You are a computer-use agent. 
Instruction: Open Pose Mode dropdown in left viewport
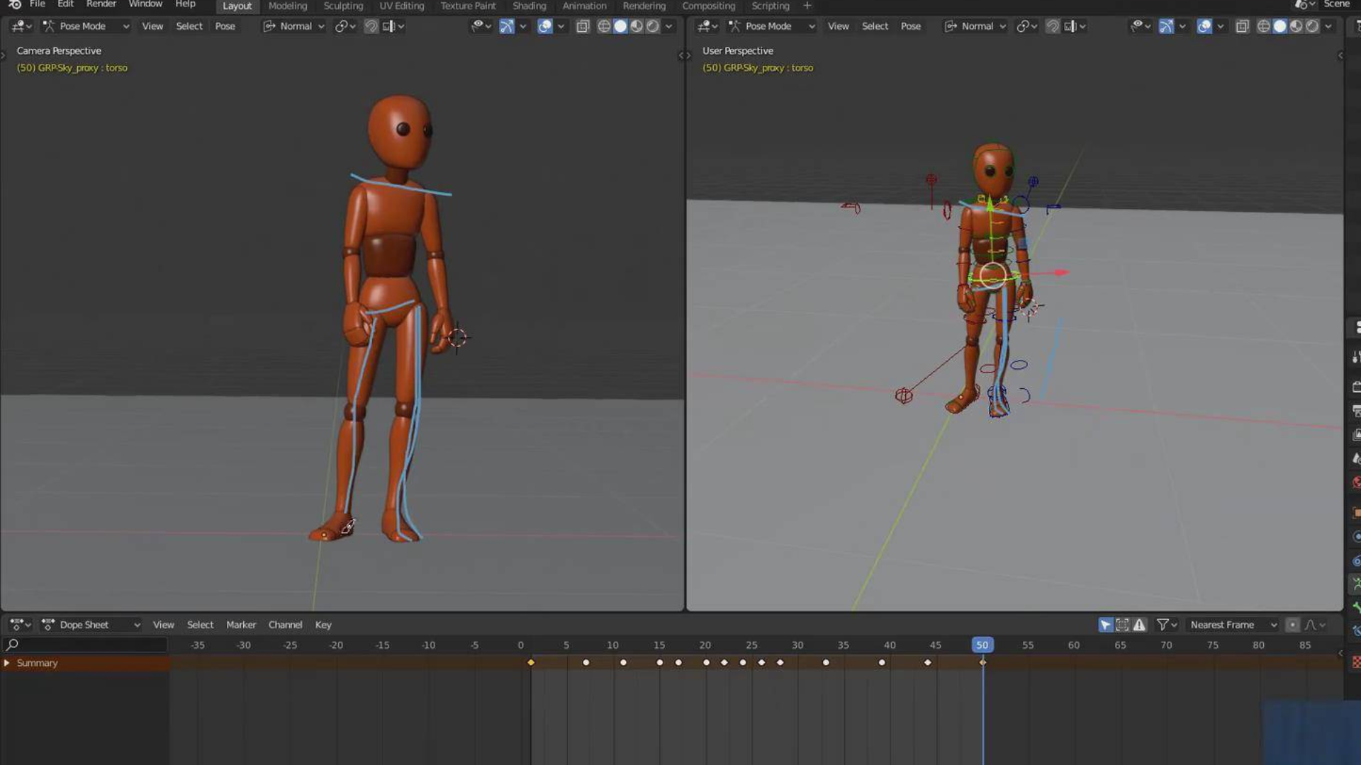tap(86, 26)
